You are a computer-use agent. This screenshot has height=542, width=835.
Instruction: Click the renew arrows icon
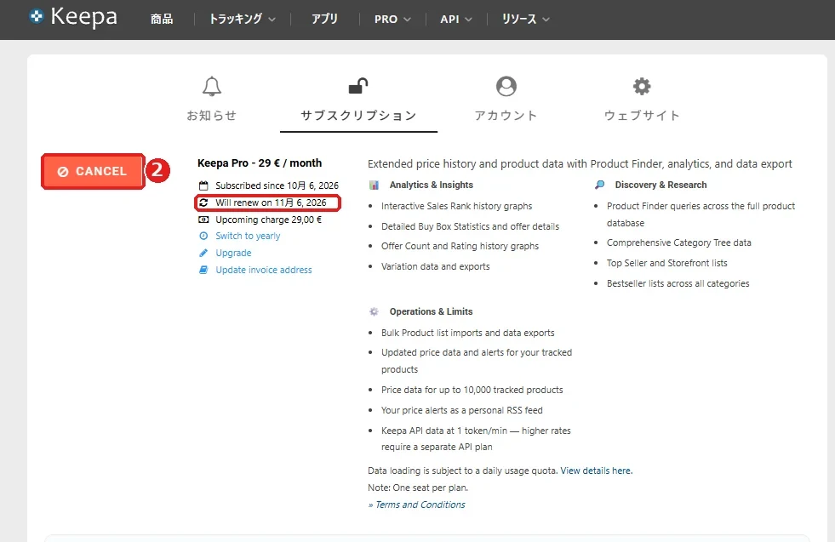click(203, 203)
